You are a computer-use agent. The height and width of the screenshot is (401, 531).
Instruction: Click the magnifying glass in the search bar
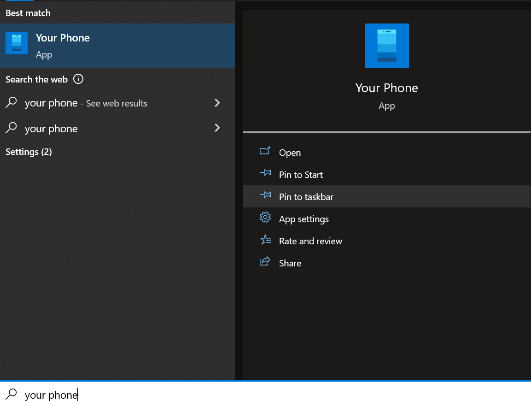coord(11,395)
